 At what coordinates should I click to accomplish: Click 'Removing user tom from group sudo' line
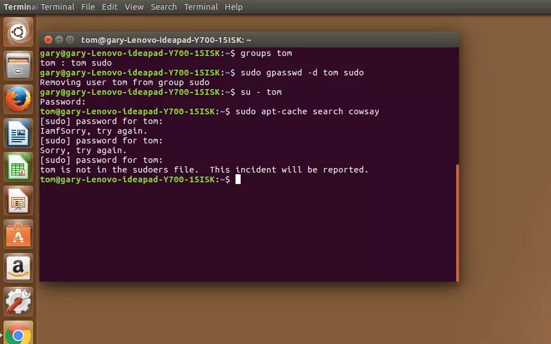[125, 83]
